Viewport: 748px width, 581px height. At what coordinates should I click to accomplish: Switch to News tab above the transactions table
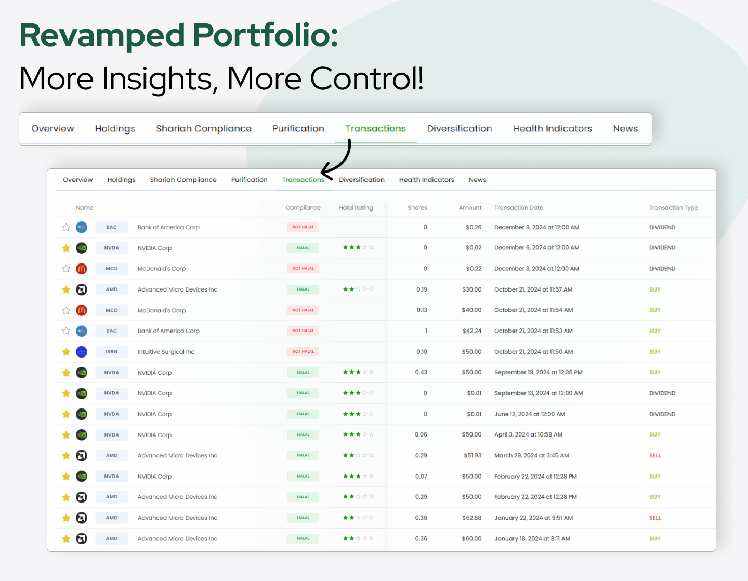(478, 180)
